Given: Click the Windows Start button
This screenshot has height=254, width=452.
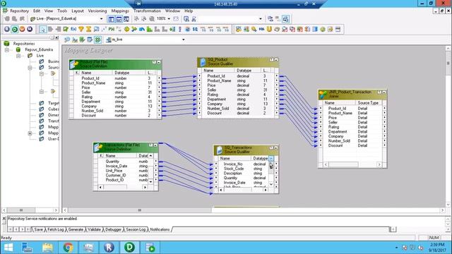Looking at the screenshot, I should pos(8,248).
